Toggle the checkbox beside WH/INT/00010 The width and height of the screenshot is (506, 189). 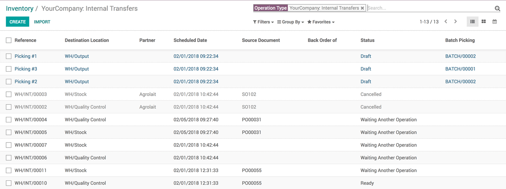click(9, 183)
